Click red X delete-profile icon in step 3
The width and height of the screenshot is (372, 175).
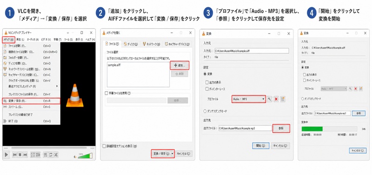[276, 99]
